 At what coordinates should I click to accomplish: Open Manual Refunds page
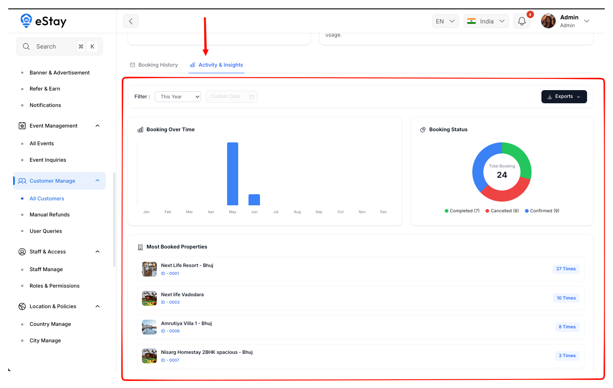pos(49,215)
